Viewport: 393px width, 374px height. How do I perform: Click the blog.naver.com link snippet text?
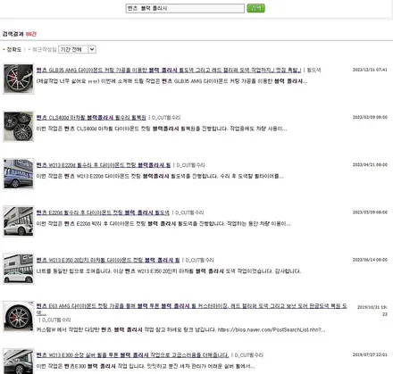click(x=180, y=329)
